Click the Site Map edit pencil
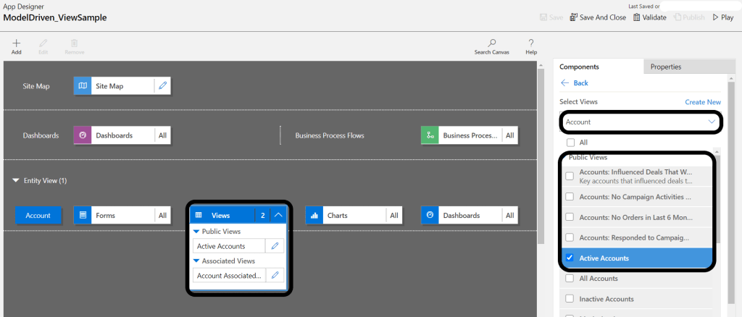 [x=163, y=86]
